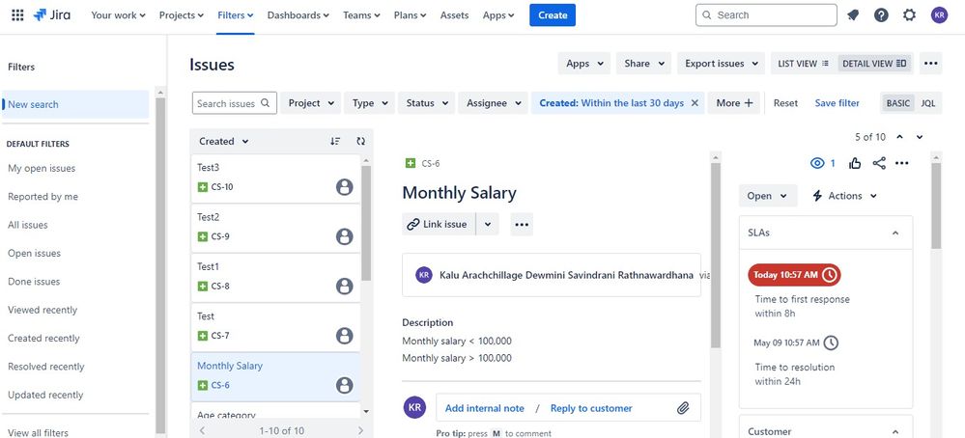
Task: Open the Filters menu
Action: [235, 15]
